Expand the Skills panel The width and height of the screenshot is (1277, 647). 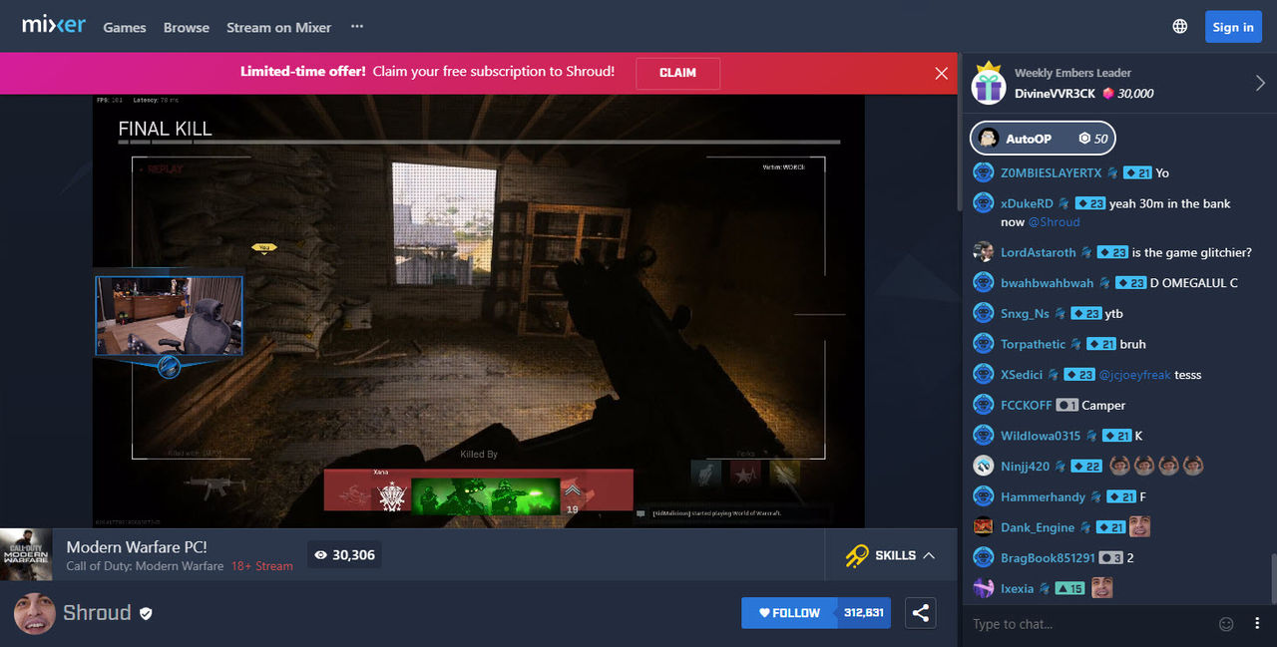[x=890, y=555]
